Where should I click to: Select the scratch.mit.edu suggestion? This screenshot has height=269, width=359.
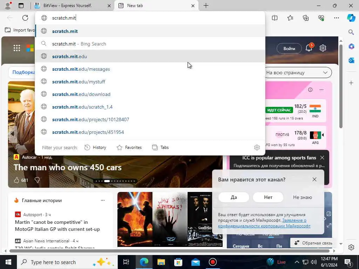coord(150,56)
